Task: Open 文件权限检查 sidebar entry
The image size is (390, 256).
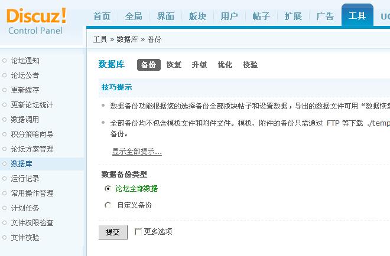Action: [32, 223]
